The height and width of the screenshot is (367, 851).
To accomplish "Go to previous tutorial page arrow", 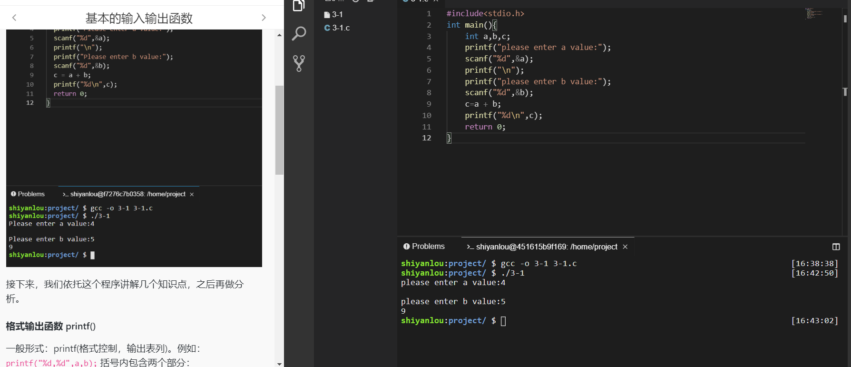I will (14, 18).
